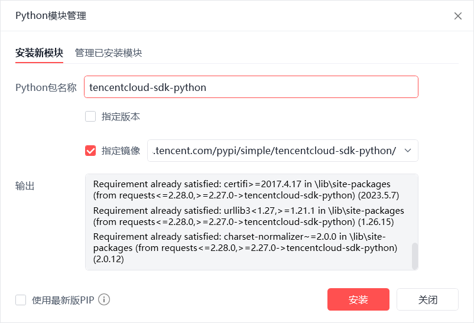This screenshot has height=323, width=474.
Task: Open the tencent.com pypi mirror combo box
Action: 283,151
